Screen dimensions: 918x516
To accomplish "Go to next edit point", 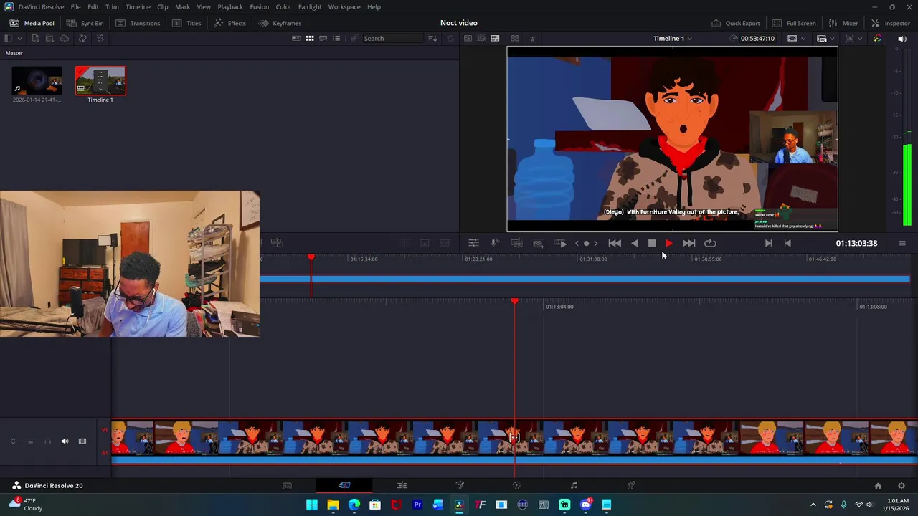I will click(768, 243).
